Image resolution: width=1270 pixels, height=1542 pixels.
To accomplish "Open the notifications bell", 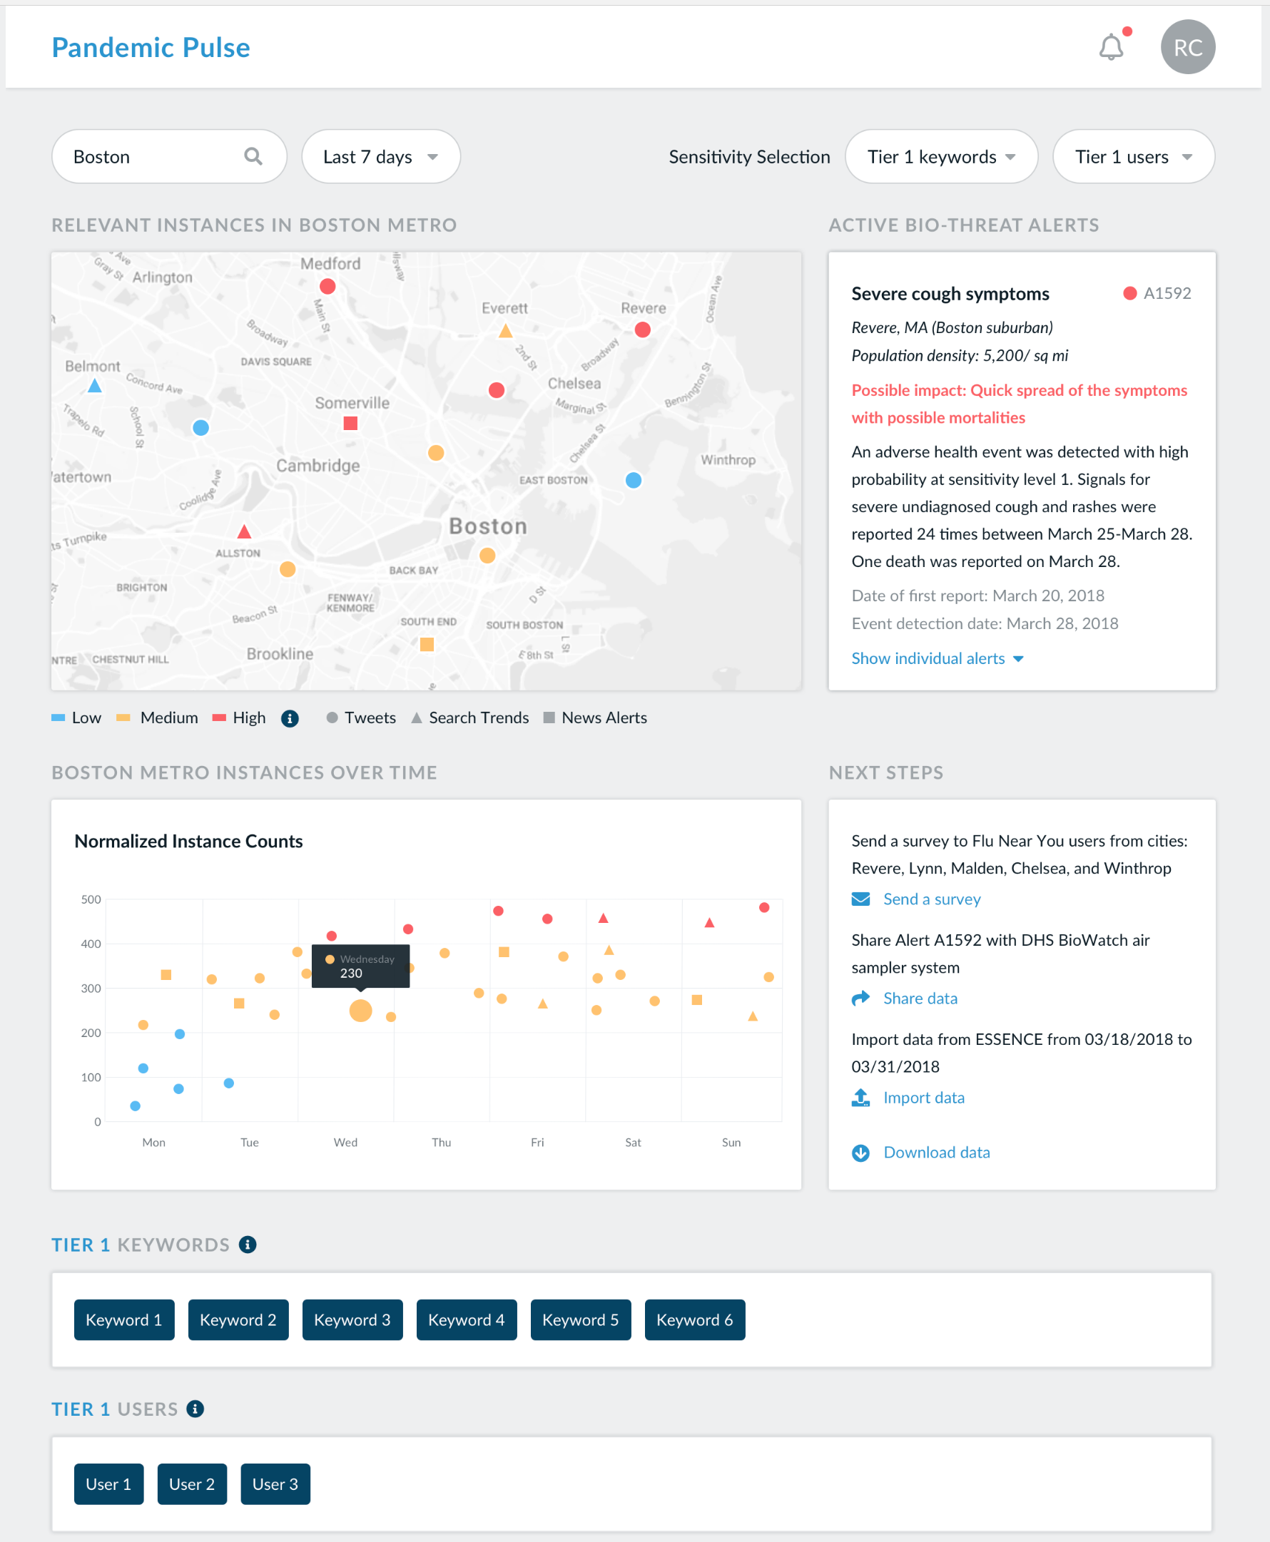I will (x=1112, y=47).
